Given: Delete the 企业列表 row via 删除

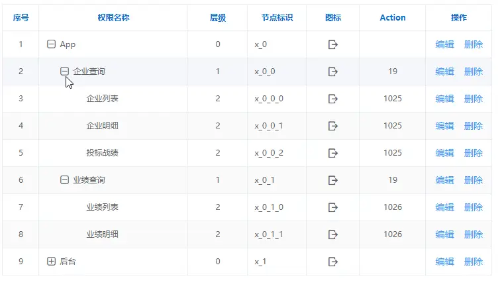Looking at the screenshot, I should click(474, 99).
